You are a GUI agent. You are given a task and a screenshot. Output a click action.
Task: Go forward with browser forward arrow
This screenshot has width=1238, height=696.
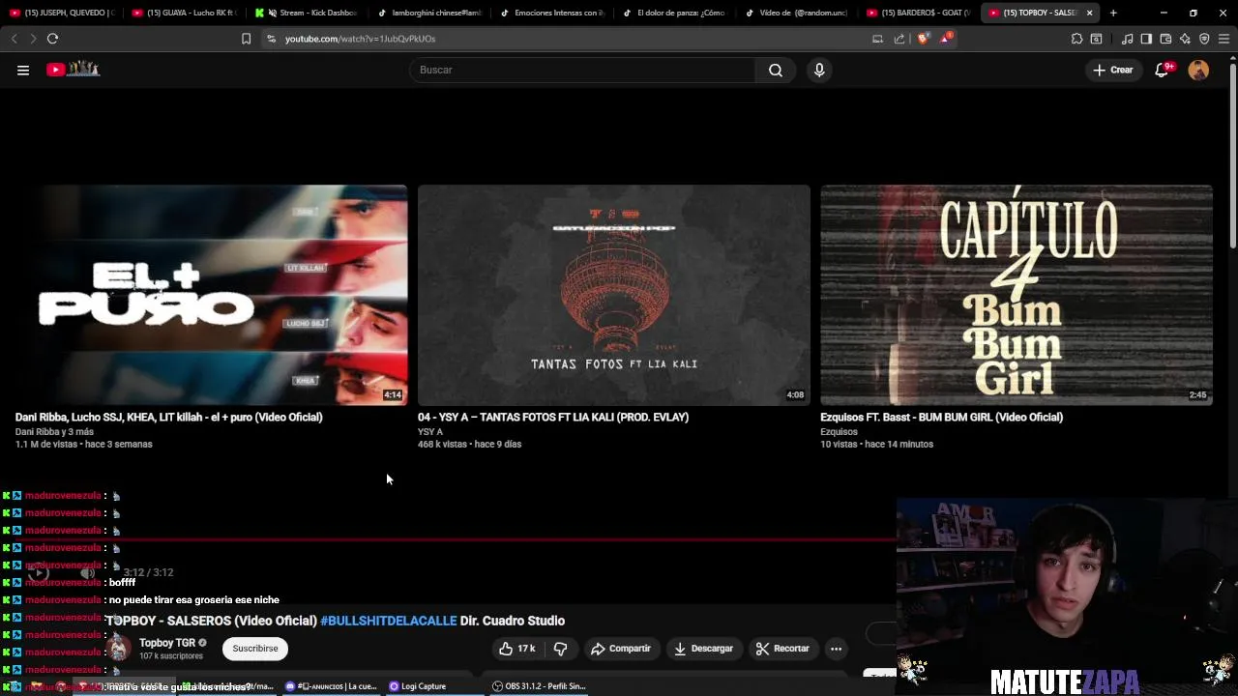[x=33, y=39]
